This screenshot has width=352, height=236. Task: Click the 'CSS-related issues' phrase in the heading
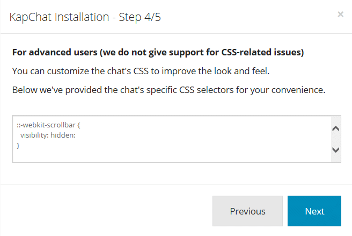coord(261,53)
